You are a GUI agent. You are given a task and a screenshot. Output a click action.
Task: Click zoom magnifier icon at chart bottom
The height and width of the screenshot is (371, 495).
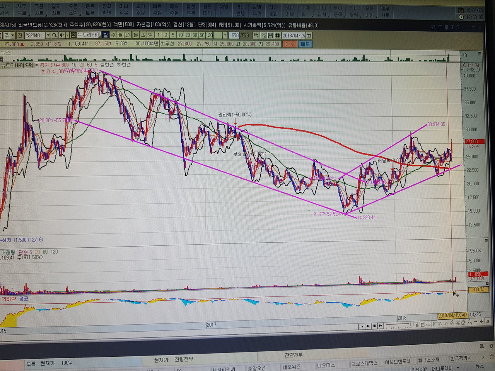coord(469,322)
